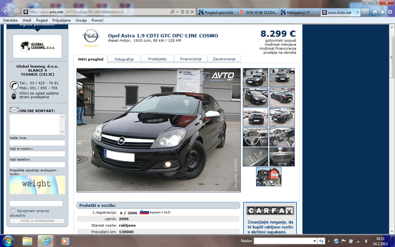Open Favorites star icon
This screenshot has width=395, height=247.
[x=383, y=12]
